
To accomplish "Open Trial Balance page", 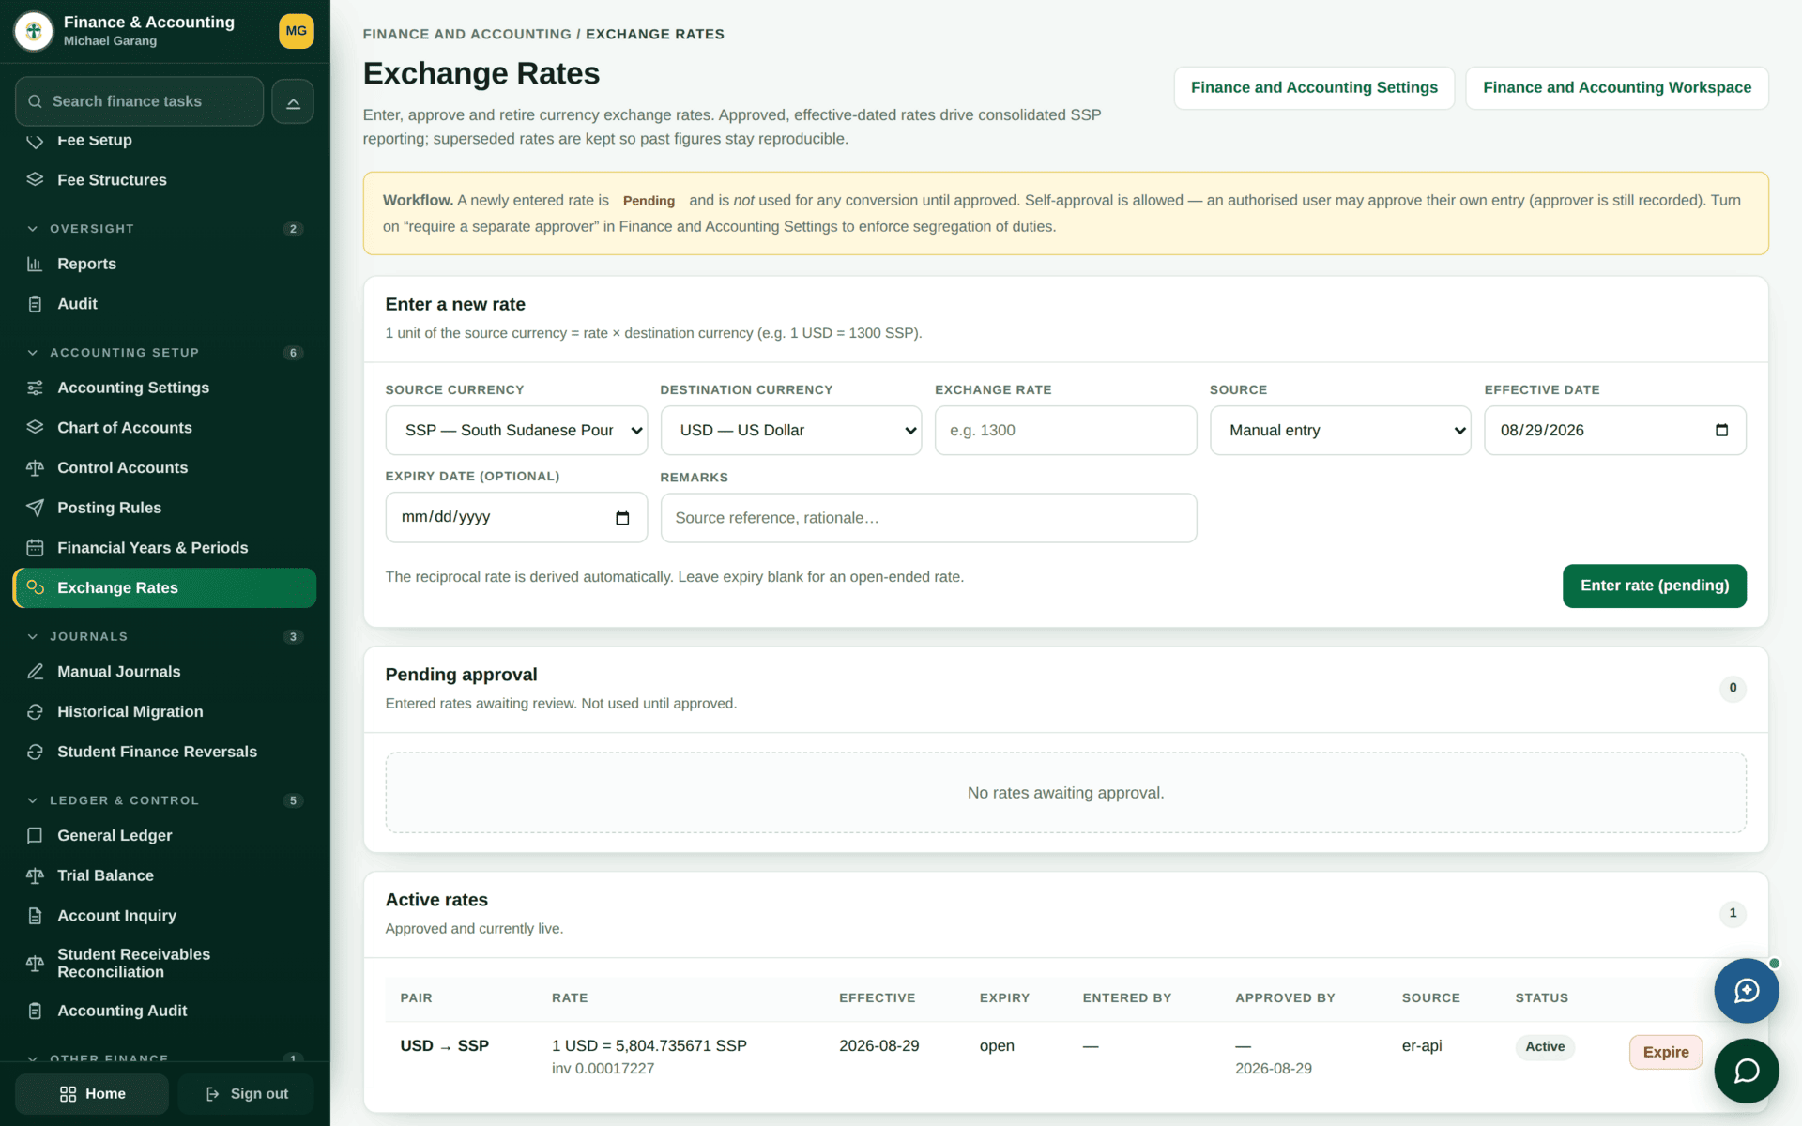I will 165,875.
